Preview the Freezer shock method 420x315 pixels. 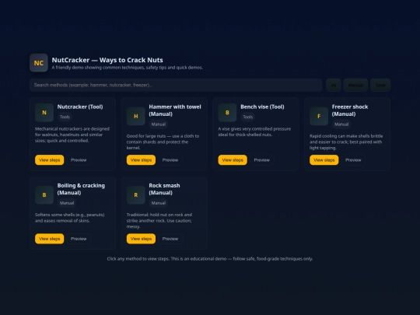coord(353,160)
